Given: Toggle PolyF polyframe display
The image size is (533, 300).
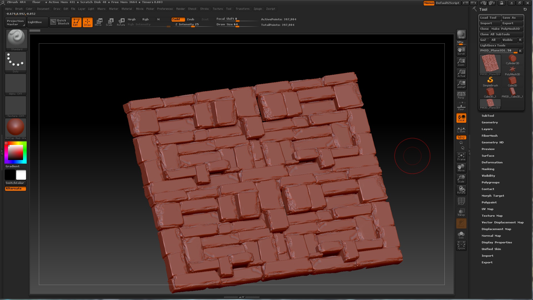Looking at the screenshot, I should (x=461, y=201).
